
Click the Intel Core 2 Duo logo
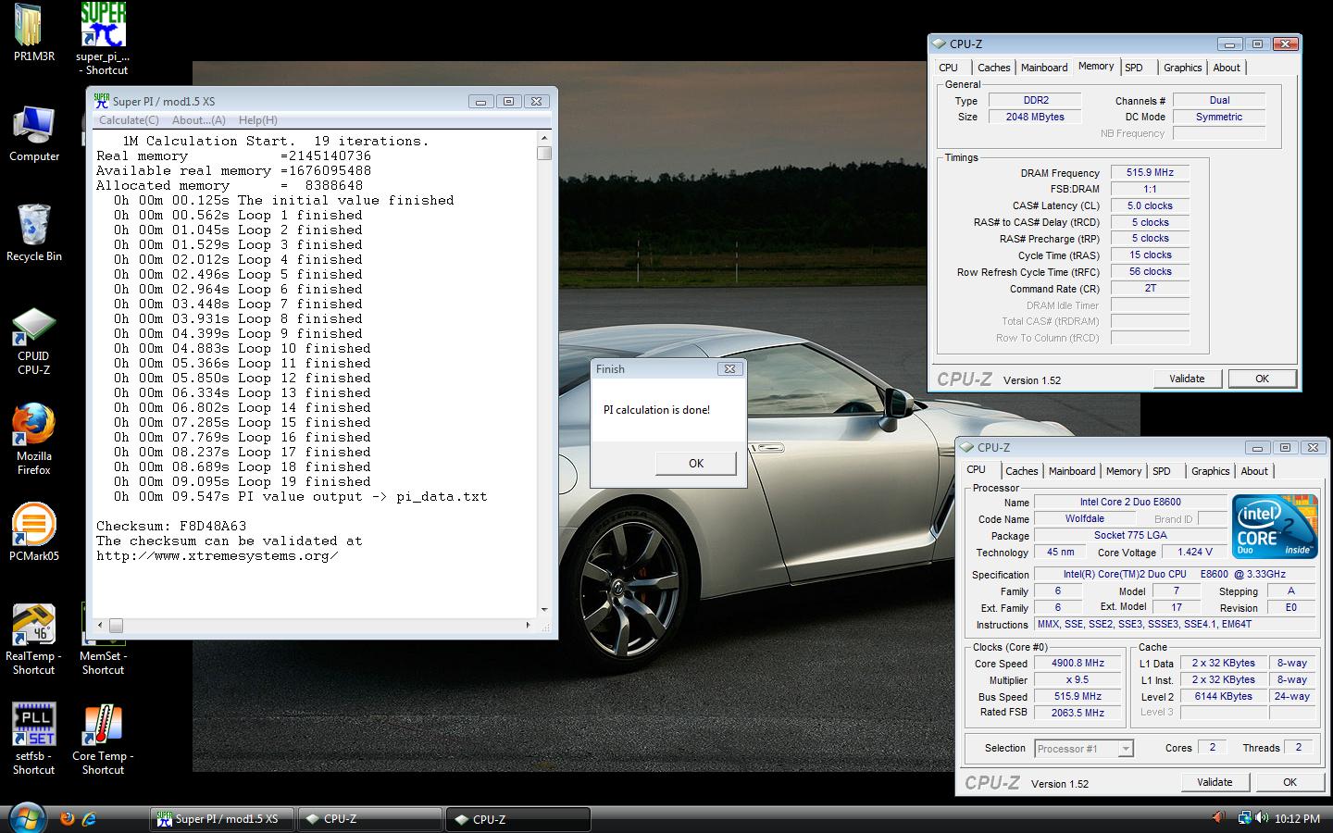coord(1275,525)
